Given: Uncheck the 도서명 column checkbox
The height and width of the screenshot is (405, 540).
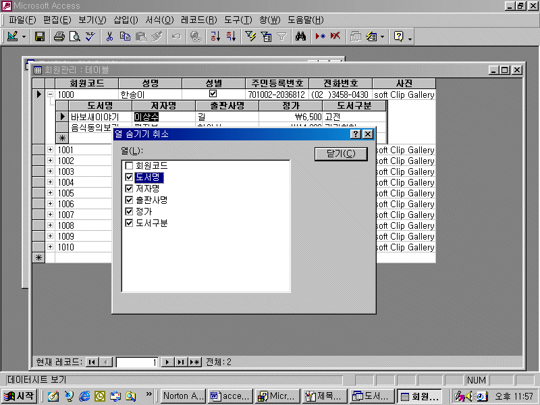Looking at the screenshot, I should 129,177.
